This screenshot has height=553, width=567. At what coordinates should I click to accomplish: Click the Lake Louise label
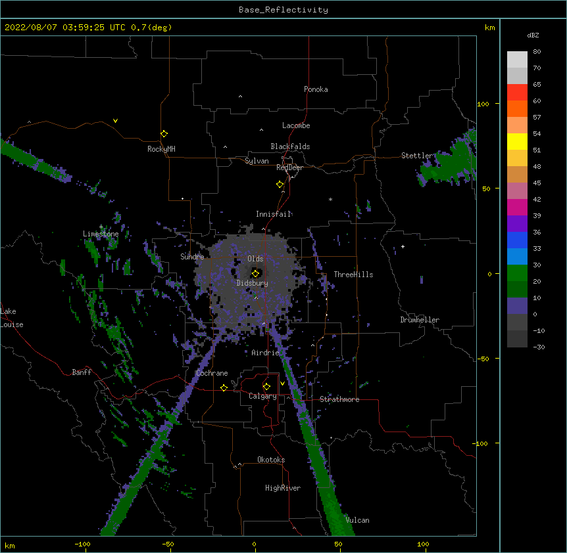(12, 318)
